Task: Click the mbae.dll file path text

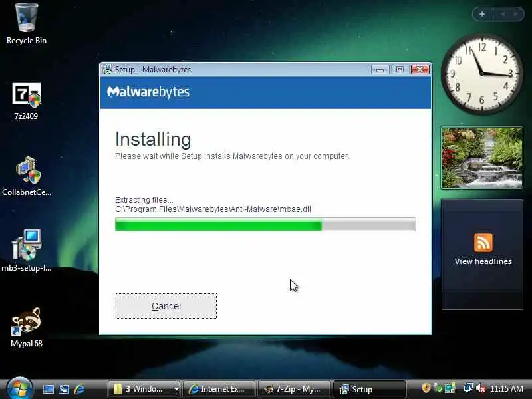Action: point(213,209)
